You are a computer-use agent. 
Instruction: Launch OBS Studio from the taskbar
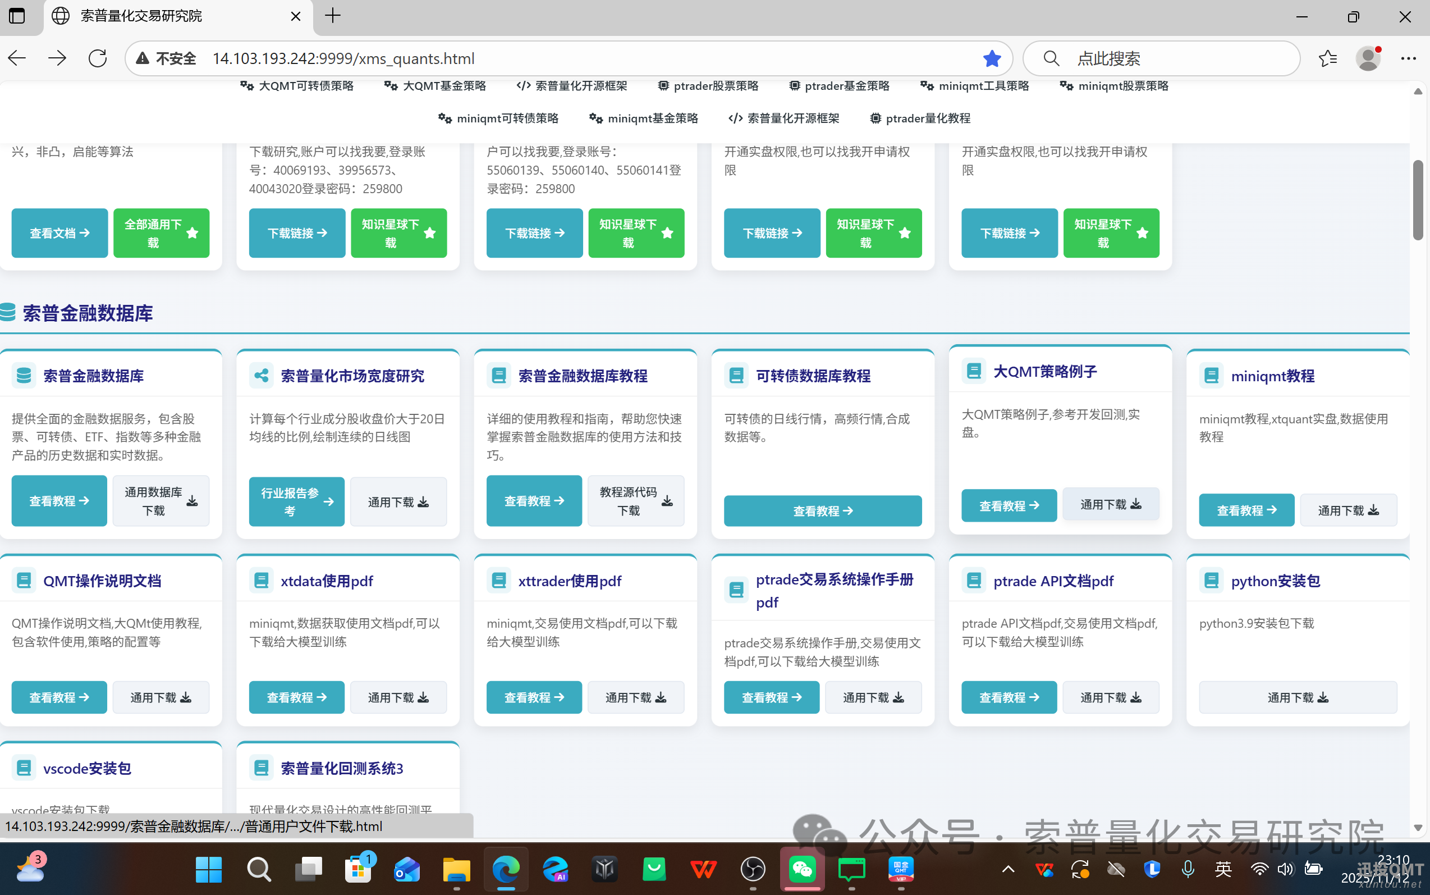click(x=752, y=869)
